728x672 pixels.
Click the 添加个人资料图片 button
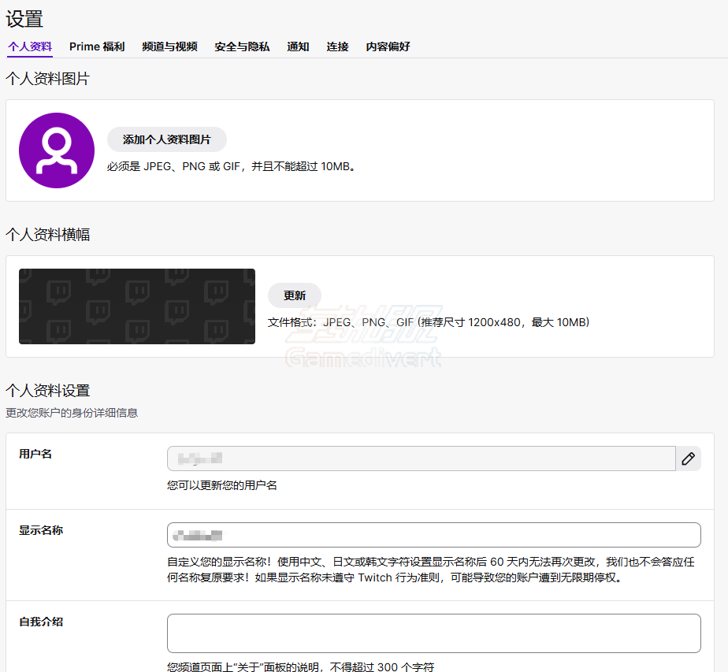(166, 139)
